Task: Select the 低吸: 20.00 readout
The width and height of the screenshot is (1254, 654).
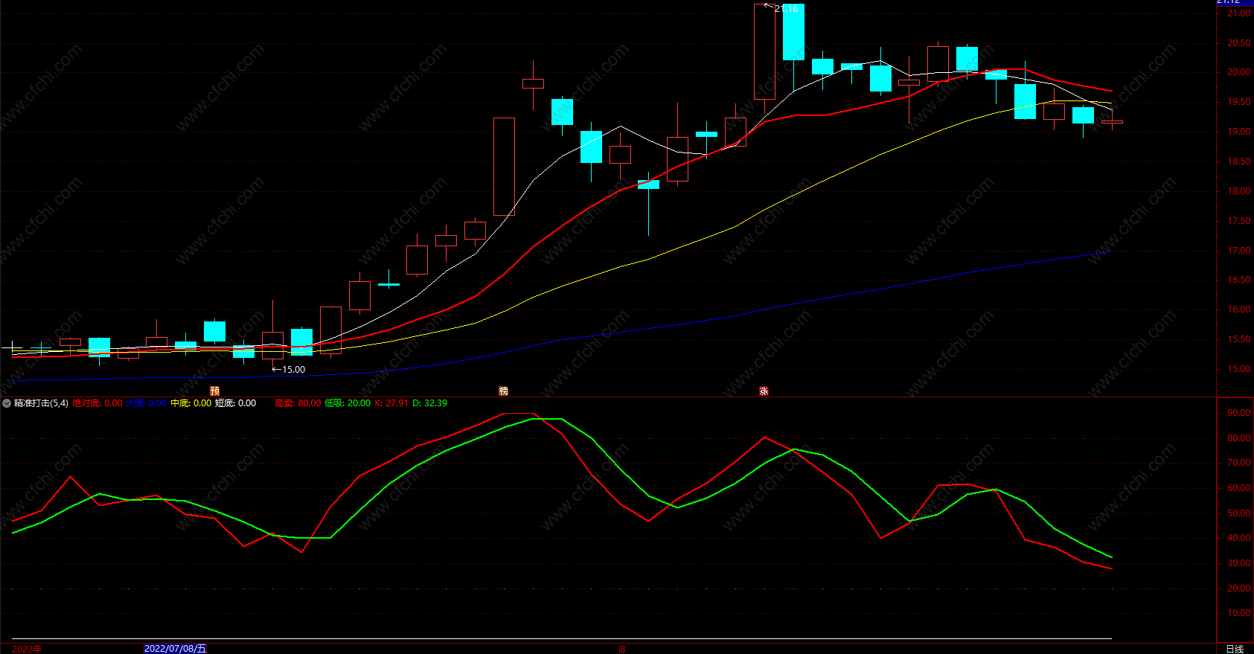Action: coord(348,403)
